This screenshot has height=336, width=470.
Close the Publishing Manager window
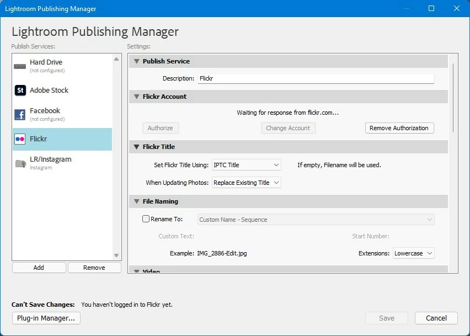point(457,8)
